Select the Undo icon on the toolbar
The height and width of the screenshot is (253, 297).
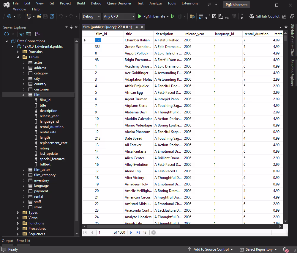tap(61, 16)
